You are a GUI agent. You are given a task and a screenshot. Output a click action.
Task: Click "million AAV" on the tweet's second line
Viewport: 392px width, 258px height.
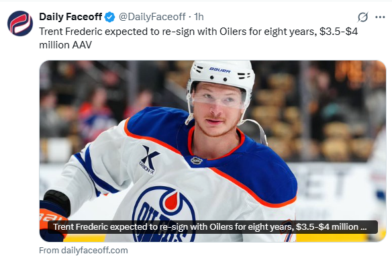66,45
